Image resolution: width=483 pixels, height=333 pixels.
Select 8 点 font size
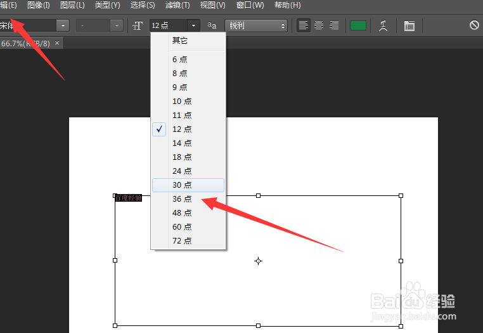[188, 73]
